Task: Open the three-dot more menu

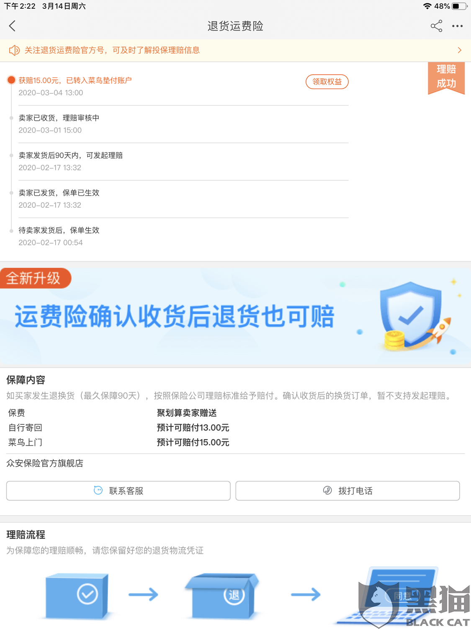Action: 457,26
